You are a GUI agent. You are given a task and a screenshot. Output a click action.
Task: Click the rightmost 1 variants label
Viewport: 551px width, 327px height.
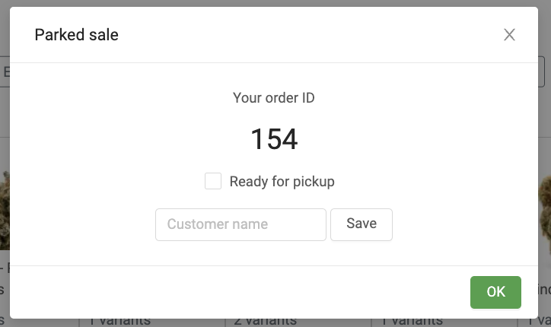(411, 322)
